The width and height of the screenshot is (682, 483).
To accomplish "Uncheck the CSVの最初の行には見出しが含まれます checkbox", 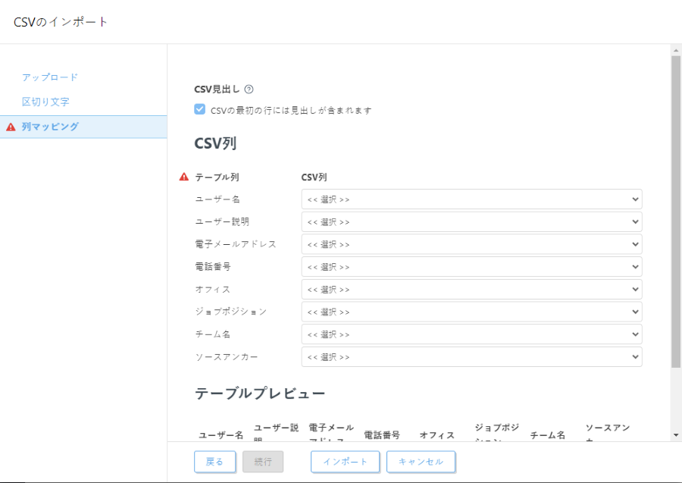I will click(199, 109).
